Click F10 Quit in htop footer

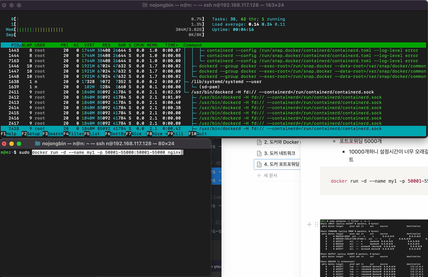point(198,134)
